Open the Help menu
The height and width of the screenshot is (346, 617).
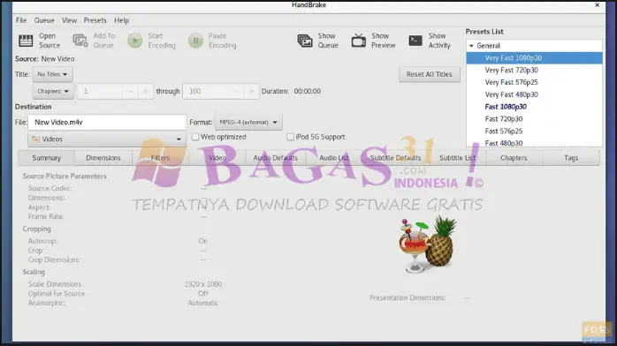pyautogui.click(x=122, y=20)
